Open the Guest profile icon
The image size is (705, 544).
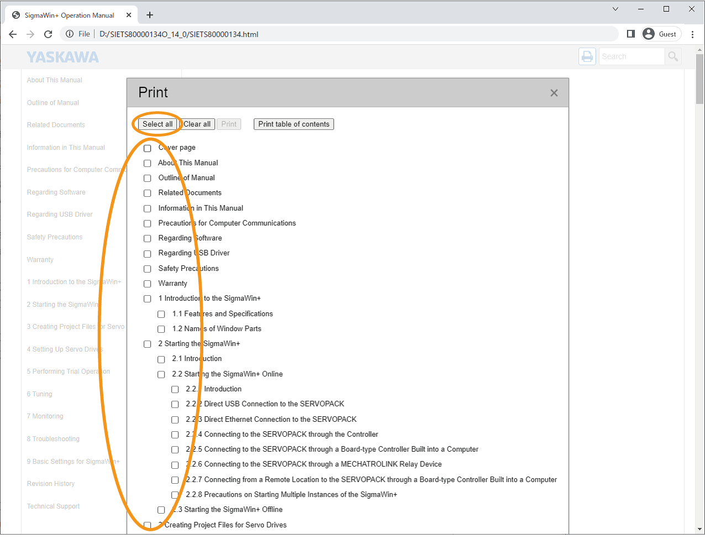click(649, 34)
